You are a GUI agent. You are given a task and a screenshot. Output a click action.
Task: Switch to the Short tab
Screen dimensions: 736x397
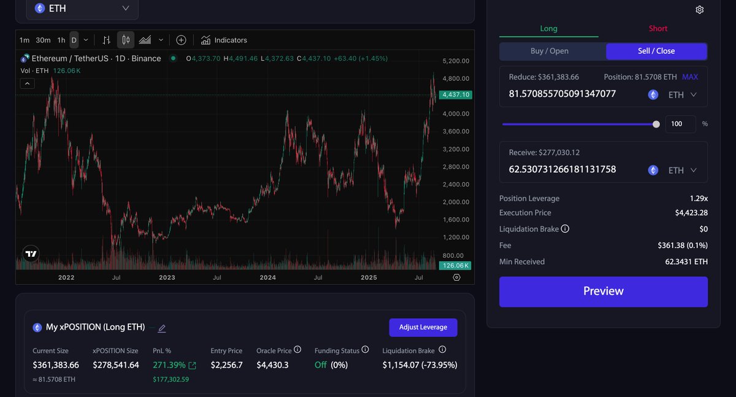coord(658,28)
